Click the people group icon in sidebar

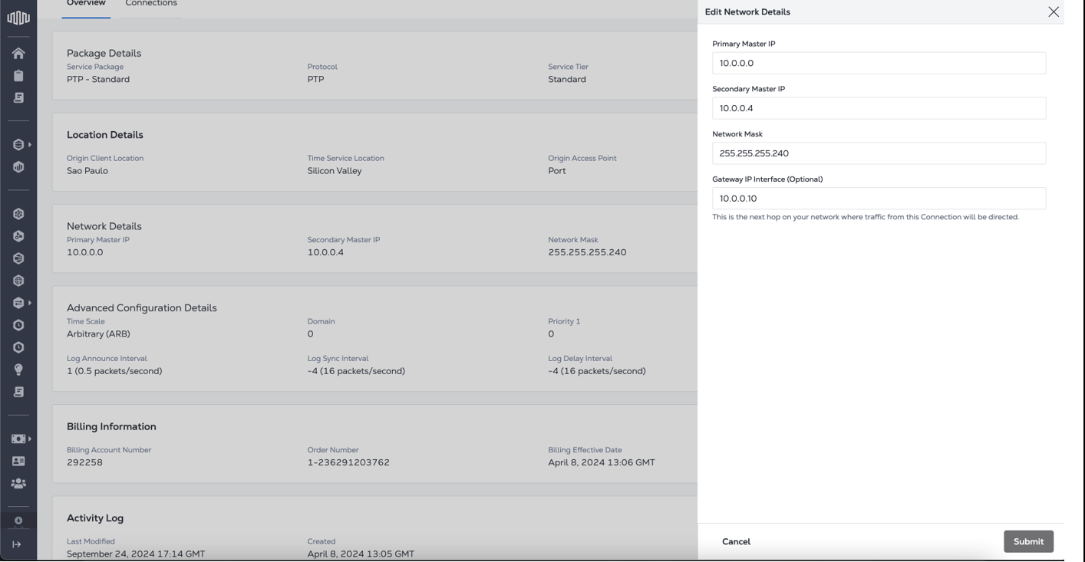[x=18, y=484]
